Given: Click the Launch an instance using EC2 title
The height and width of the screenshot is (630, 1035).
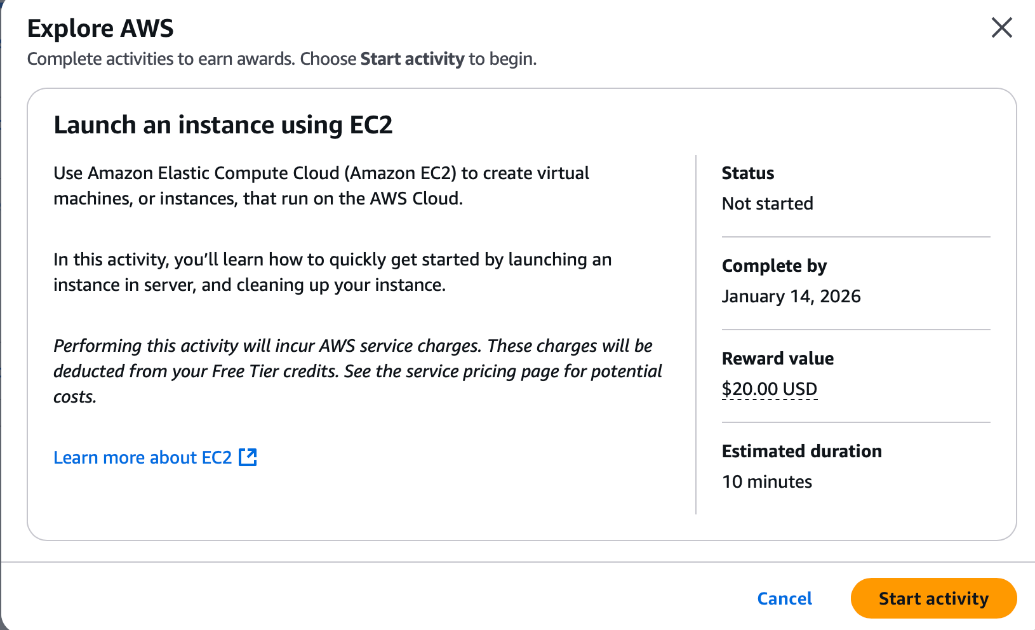Looking at the screenshot, I should tap(223, 125).
